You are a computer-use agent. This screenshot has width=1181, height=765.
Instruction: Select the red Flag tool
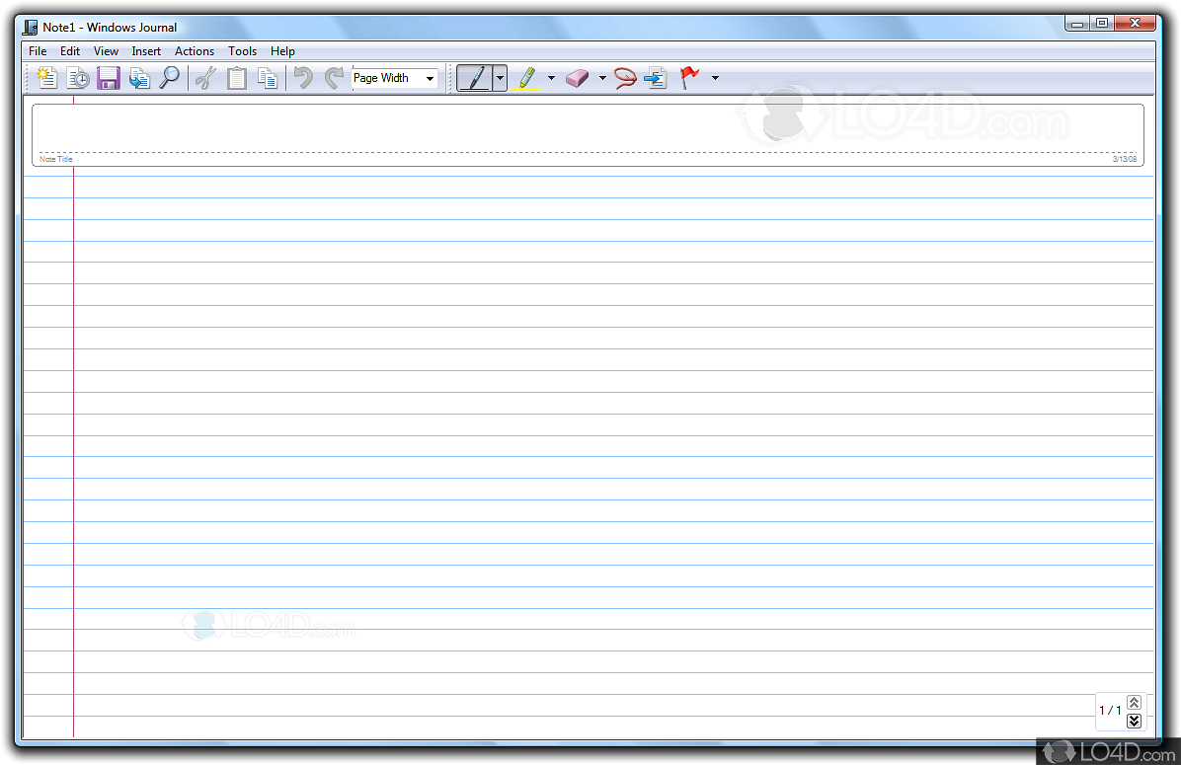point(689,78)
